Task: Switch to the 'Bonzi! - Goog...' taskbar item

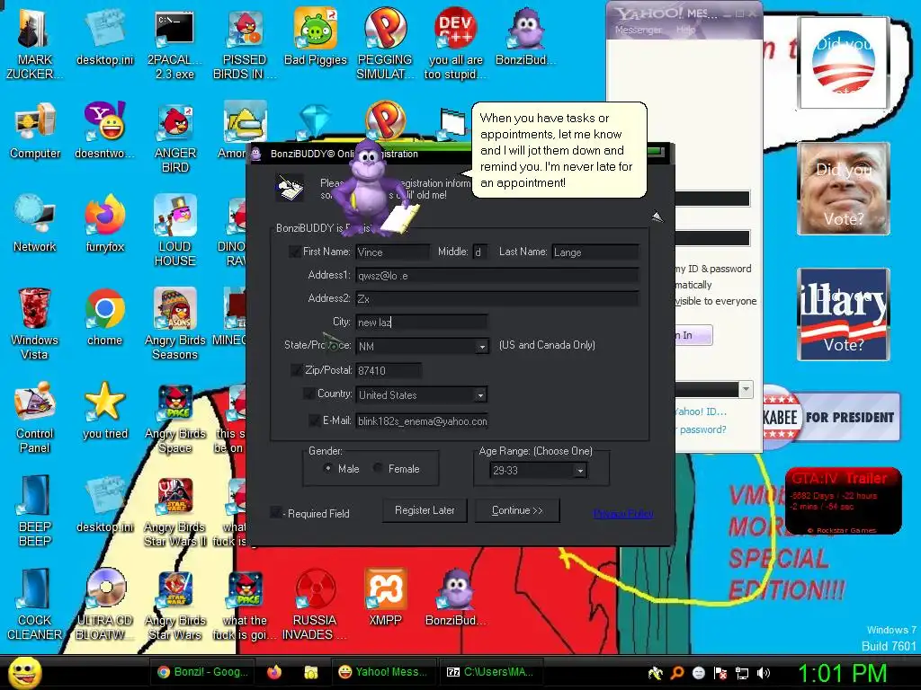Action: pos(204,672)
